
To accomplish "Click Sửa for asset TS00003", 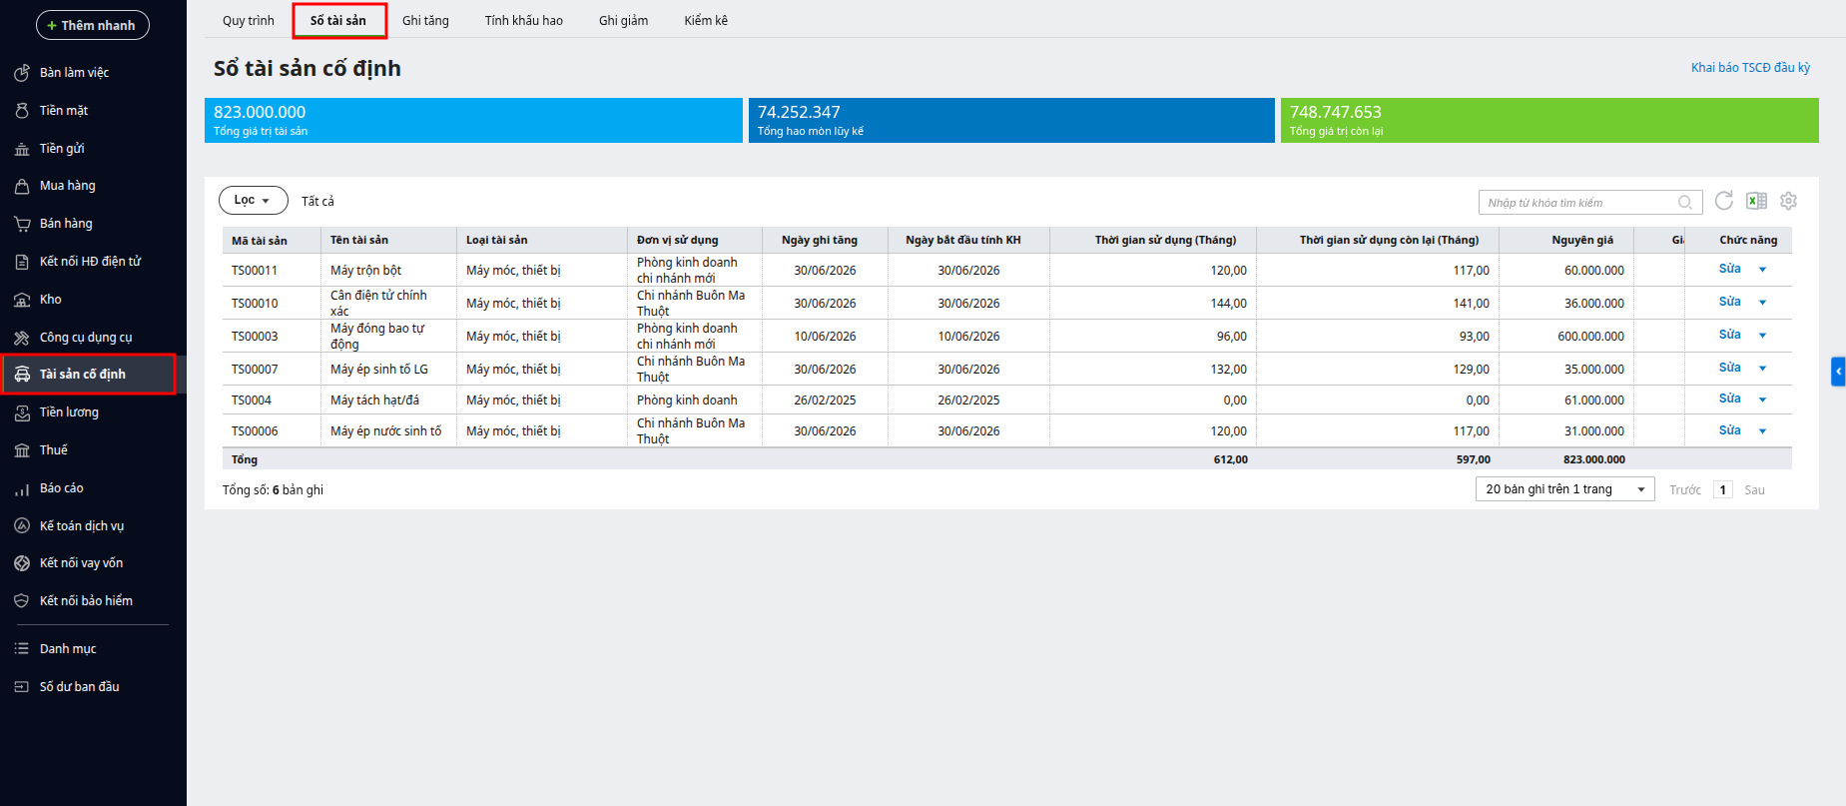I will point(1730,335).
